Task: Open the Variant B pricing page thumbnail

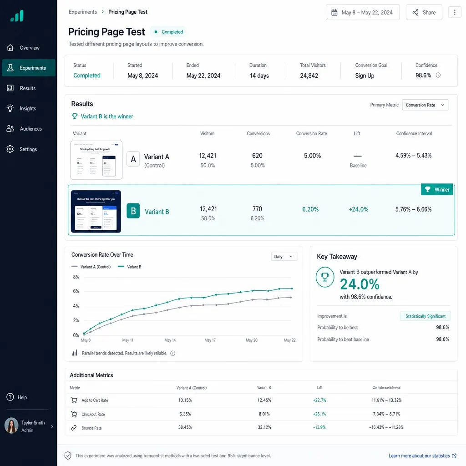Action: coord(96,211)
